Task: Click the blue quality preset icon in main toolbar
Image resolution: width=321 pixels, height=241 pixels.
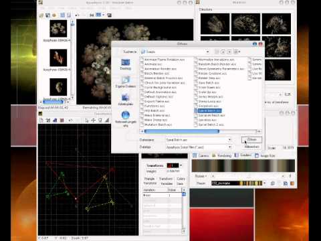Action: (98, 15)
